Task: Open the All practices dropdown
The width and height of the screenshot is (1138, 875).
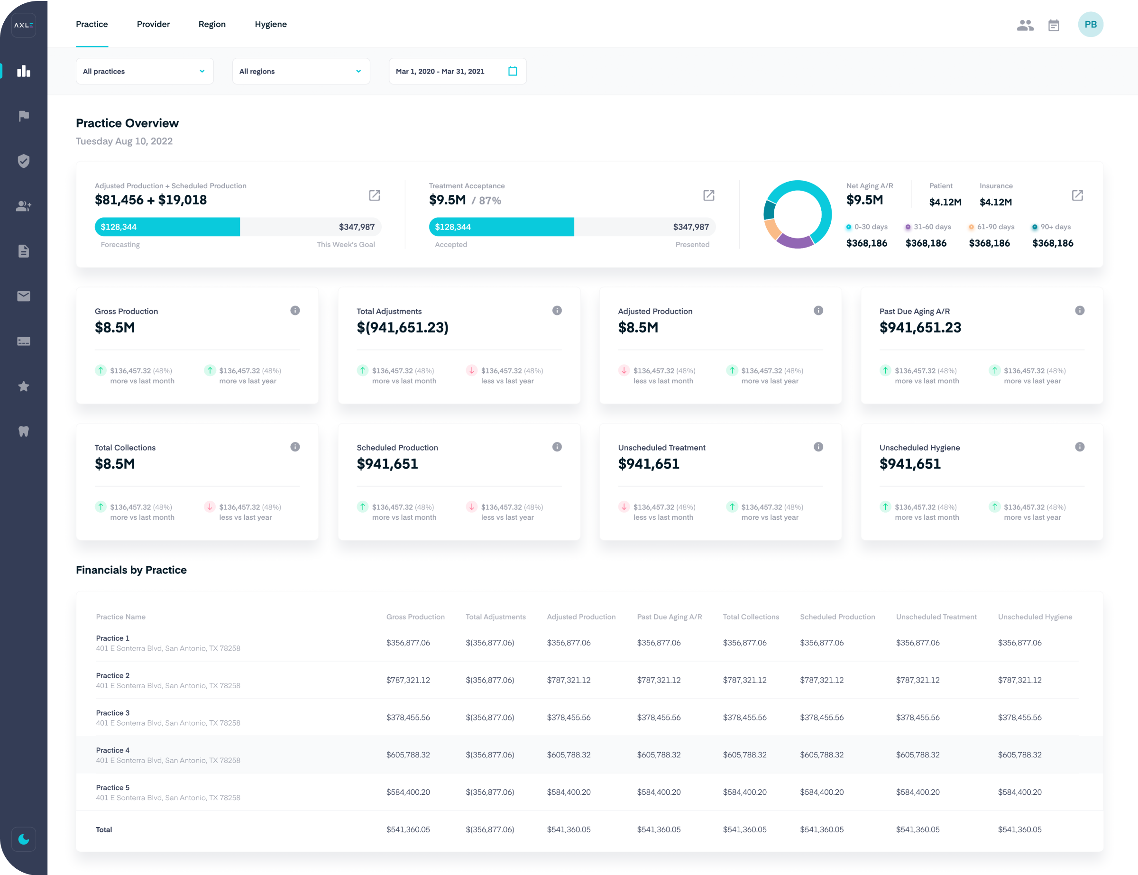Action: click(x=144, y=71)
